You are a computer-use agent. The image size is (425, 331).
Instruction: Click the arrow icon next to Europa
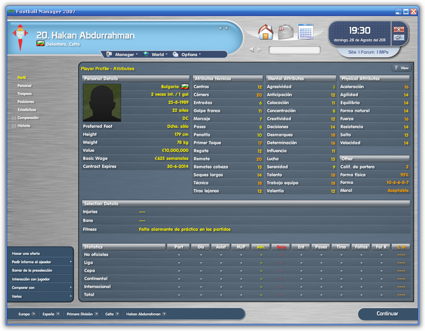(34, 314)
